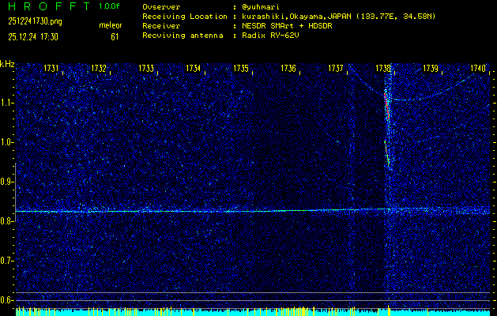Image resolution: width=497 pixels, height=316 pixels.
Task: Click the 0.6 kHz frequency label
Action: coord(6,300)
